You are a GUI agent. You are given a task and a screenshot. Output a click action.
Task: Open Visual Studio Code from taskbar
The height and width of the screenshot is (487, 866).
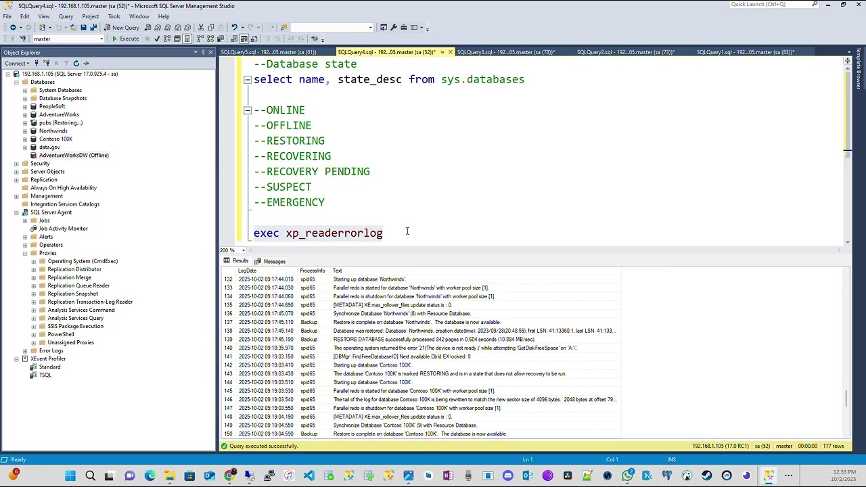309,476
